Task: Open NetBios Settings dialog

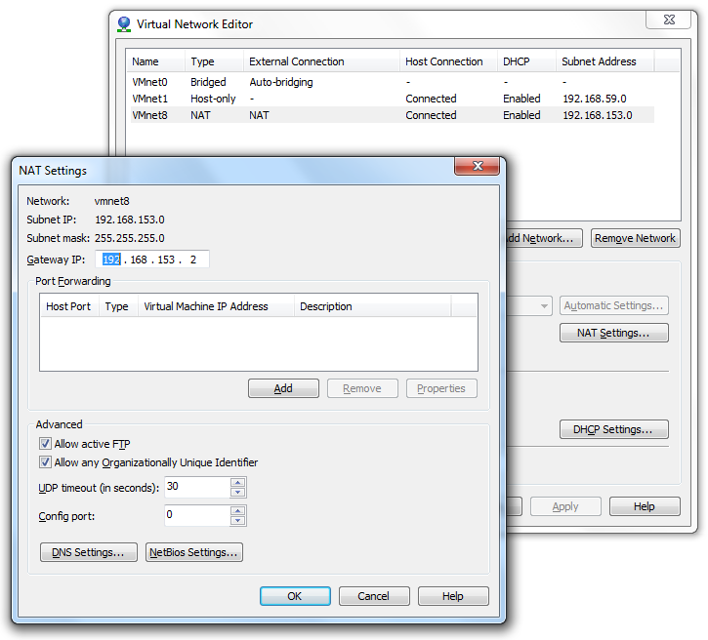Action: (194, 552)
